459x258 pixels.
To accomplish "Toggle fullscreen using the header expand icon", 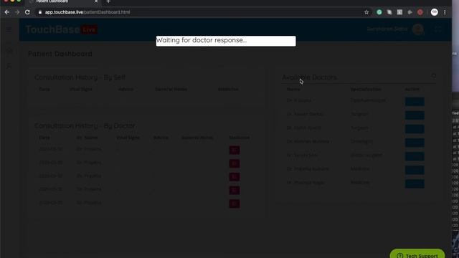I will pos(438,29).
